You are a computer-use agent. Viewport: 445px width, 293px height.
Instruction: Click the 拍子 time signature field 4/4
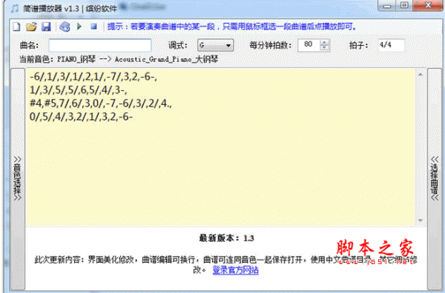(x=392, y=45)
